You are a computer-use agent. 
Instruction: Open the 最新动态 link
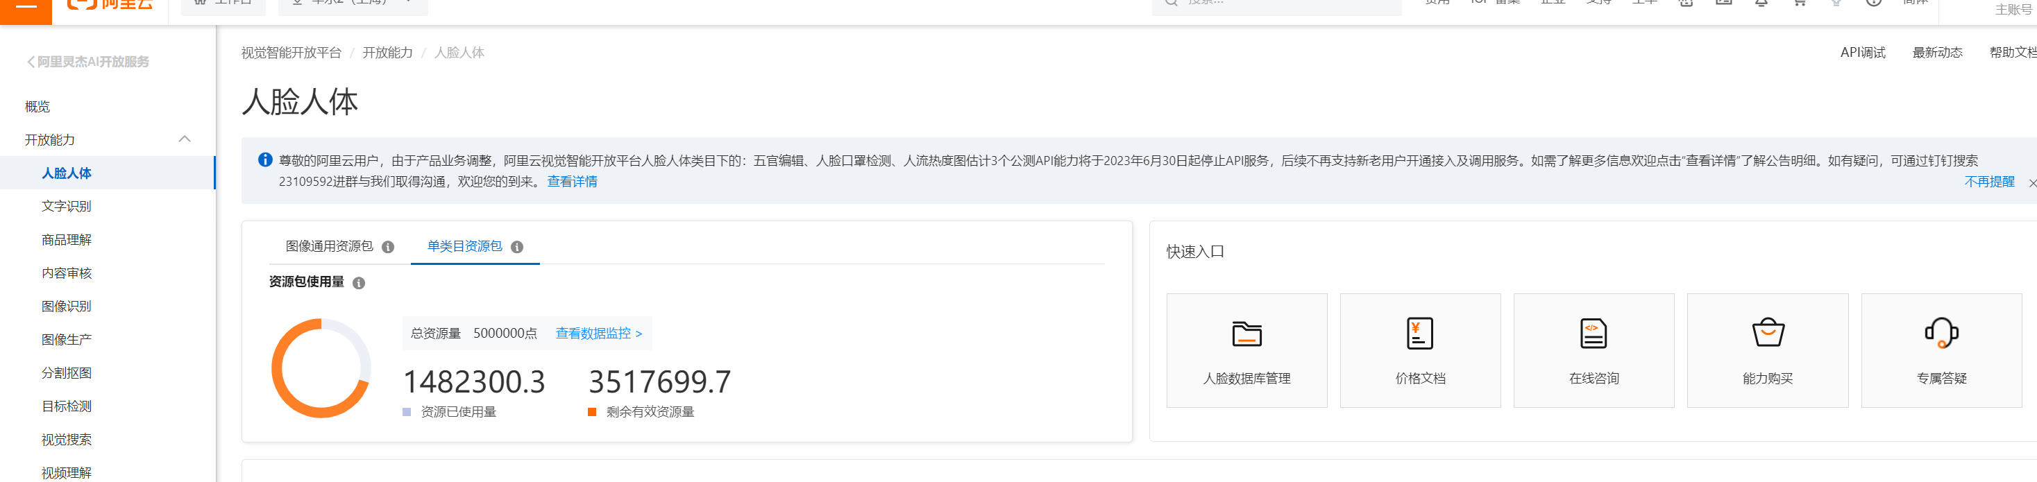click(1936, 53)
